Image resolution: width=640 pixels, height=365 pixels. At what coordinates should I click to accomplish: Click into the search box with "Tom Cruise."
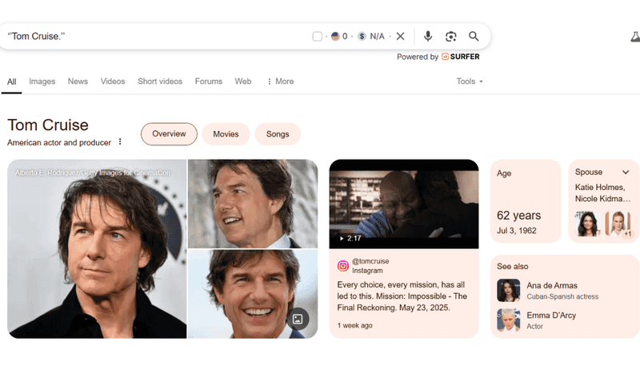click(155, 36)
